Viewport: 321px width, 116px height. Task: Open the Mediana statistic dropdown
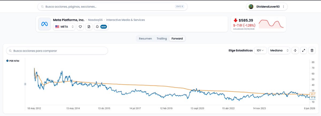(279, 50)
